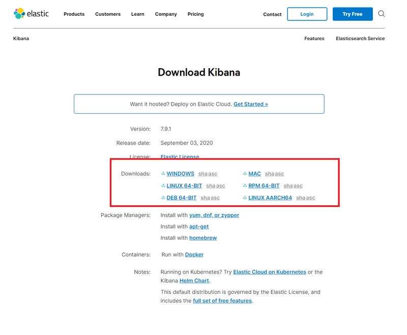Click the Download Kibana heading
The height and width of the screenshot is (335, 407).
[199, 72]
